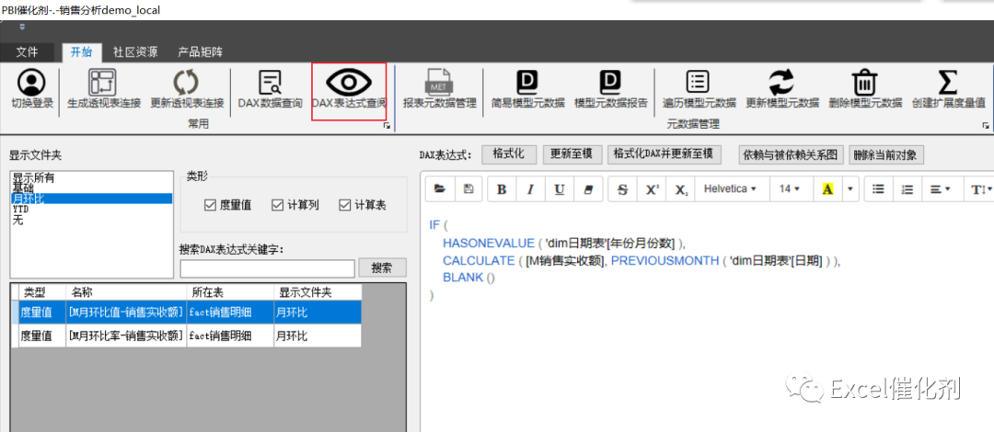Click 删除模型元数据 trash icon
Screen dimensions: 994x432
864,83
